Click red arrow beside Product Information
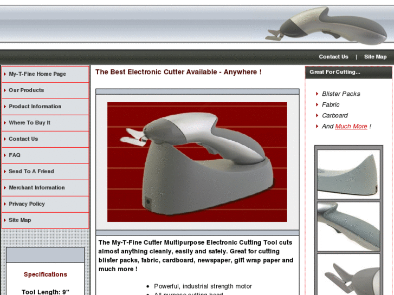 tap(5, 107)
